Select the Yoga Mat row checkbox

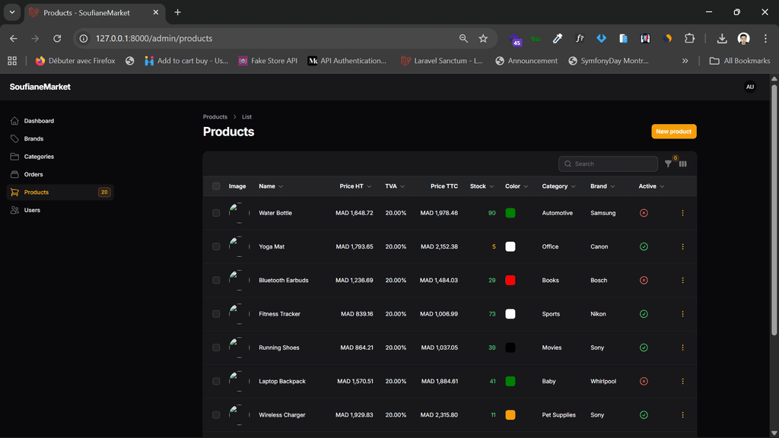tap(216, 246)
